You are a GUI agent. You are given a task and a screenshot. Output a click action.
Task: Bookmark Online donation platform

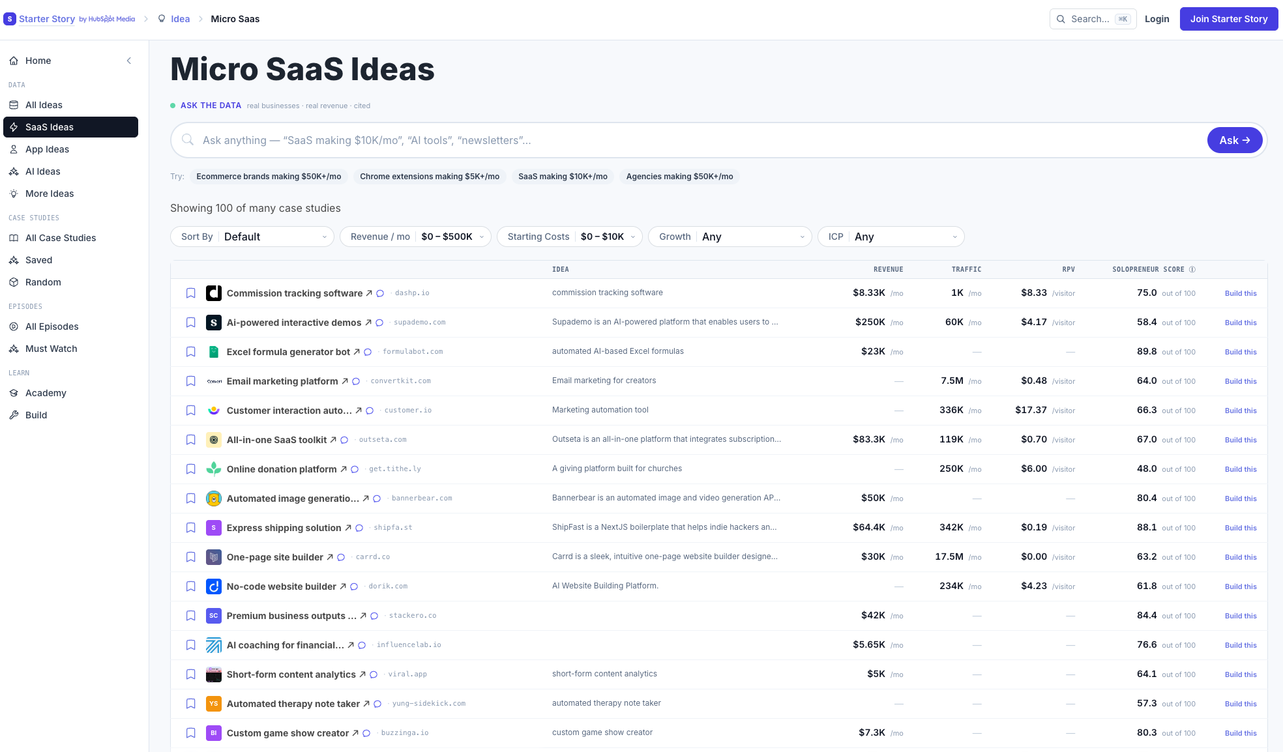(191, 469)
